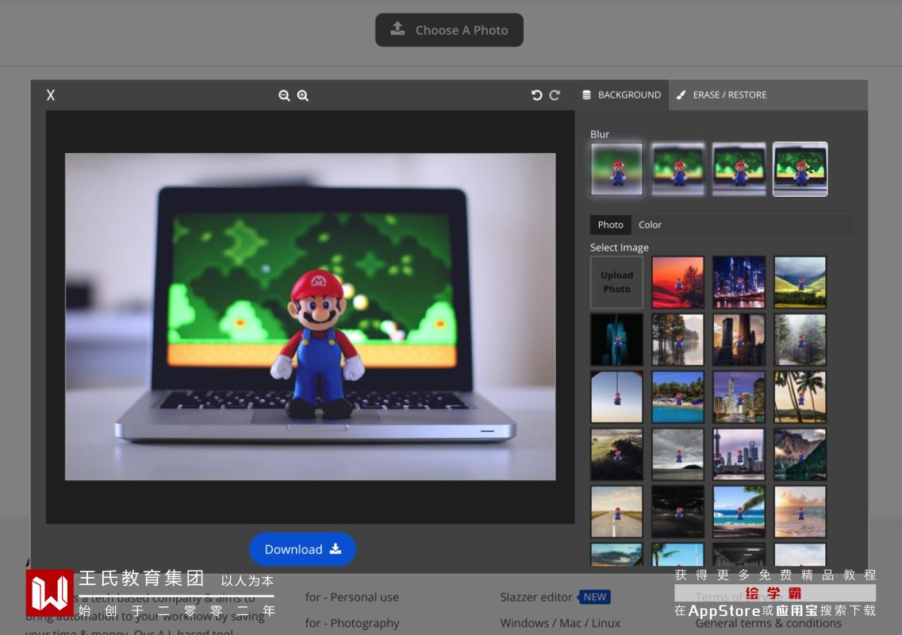Choose the third blur level thumbnail
This screenshot has width=902, height=635.
click(x=739, y=169)
